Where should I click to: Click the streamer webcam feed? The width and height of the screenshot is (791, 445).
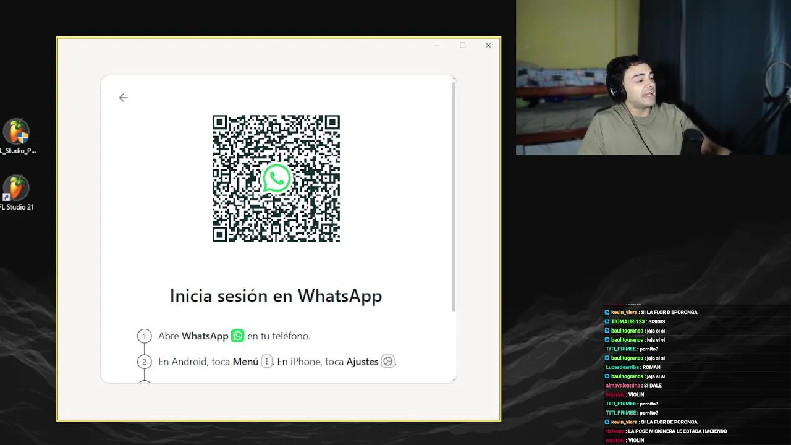[653, 77]
